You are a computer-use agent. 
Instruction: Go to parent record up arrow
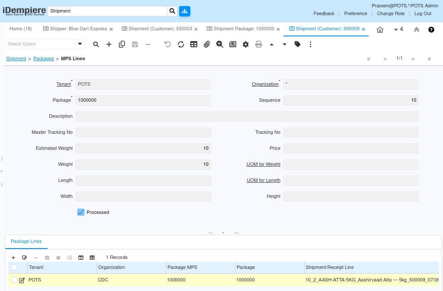pos(272,45)
